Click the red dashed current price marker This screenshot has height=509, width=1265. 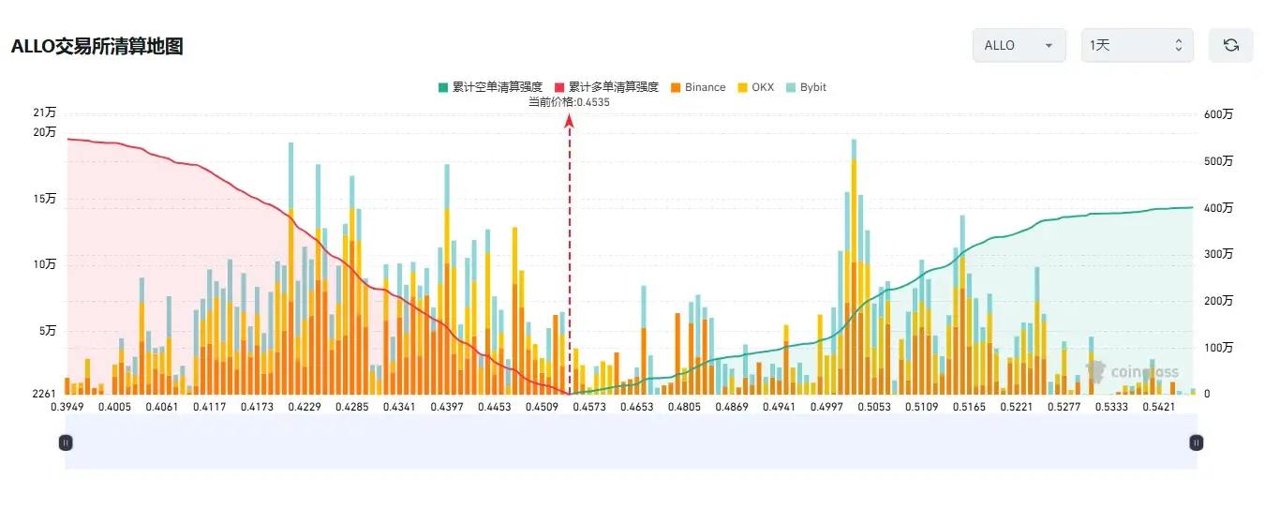[x=569, y=255]
